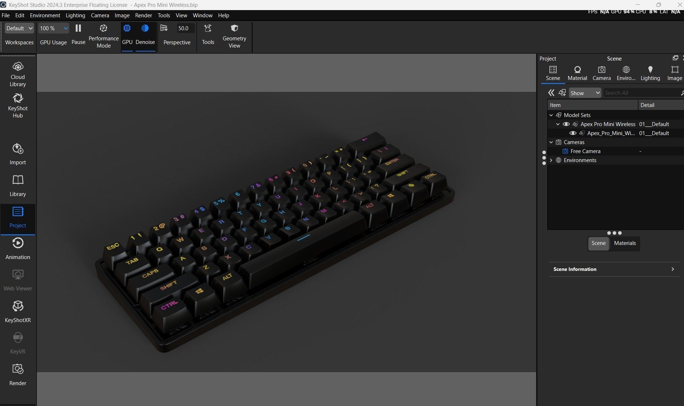Select Free Camera in the scene tree

coord(585,151)
